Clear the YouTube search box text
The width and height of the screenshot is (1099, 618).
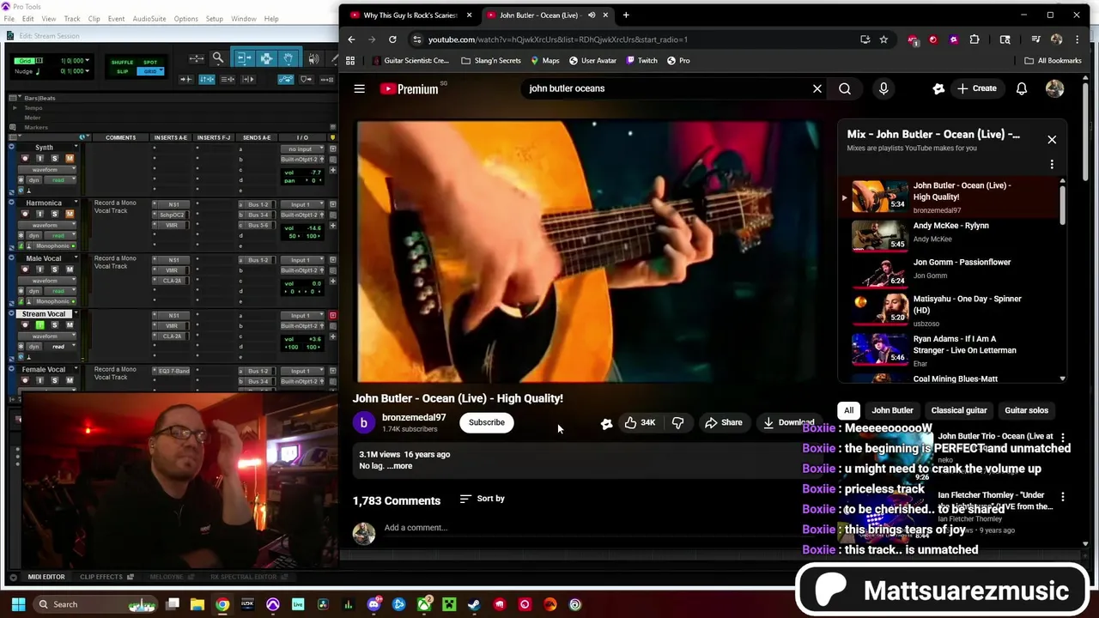817,88
